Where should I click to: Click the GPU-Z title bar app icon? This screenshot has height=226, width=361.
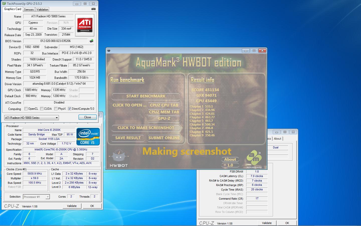(x=4, y=4)
